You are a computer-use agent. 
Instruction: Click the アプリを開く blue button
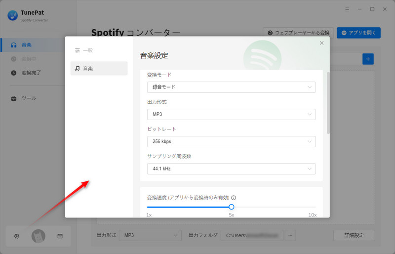pos(358,33)
